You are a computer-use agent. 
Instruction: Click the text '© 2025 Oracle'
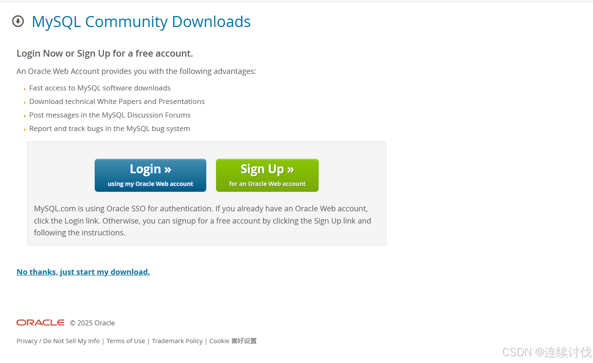point(93,323)
